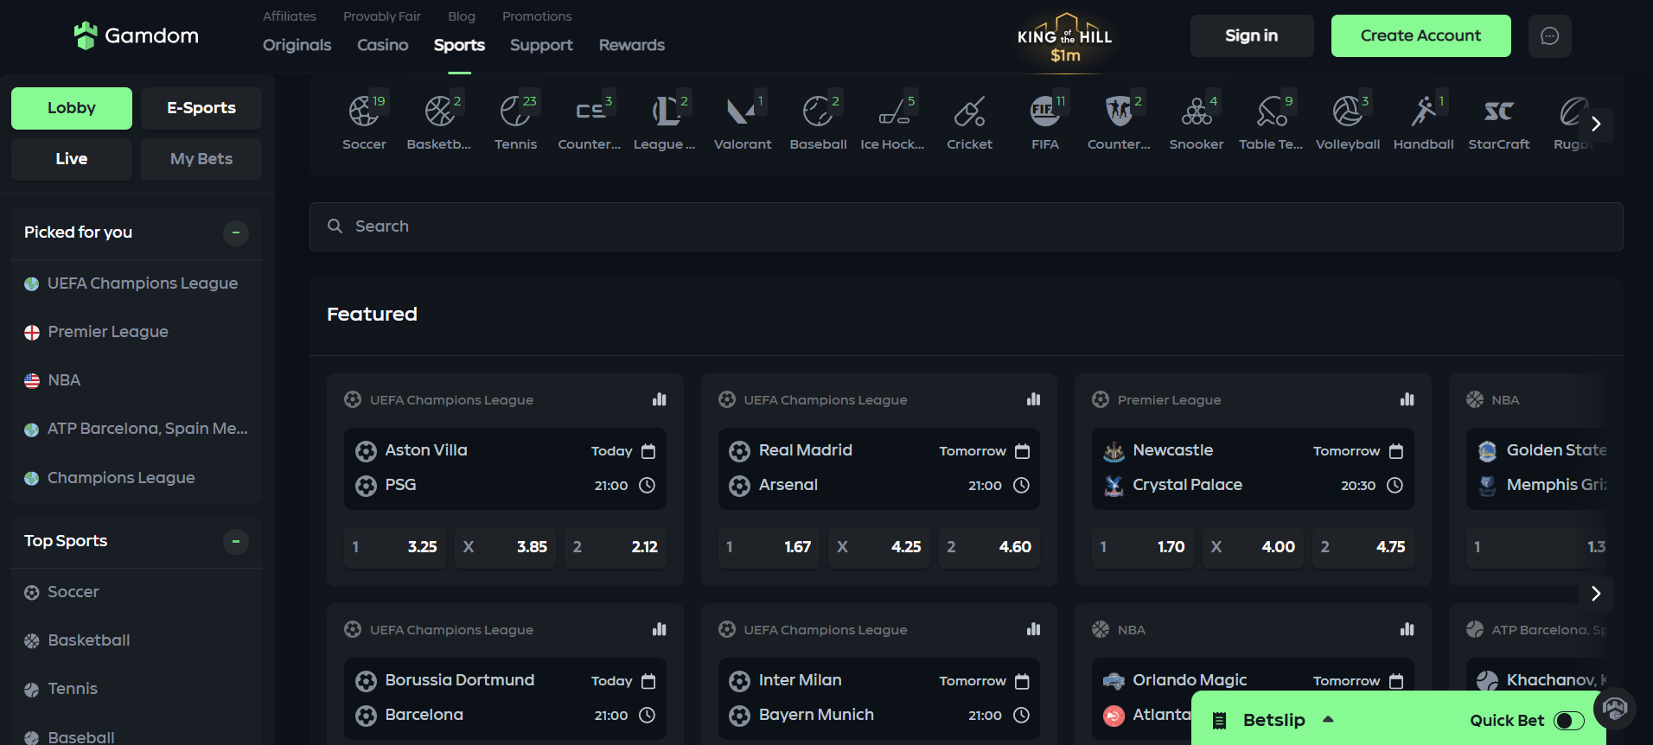This screenshot has width=1653, height=745.
Task: Open the Casino menu
Action: (x=383, y=45)
